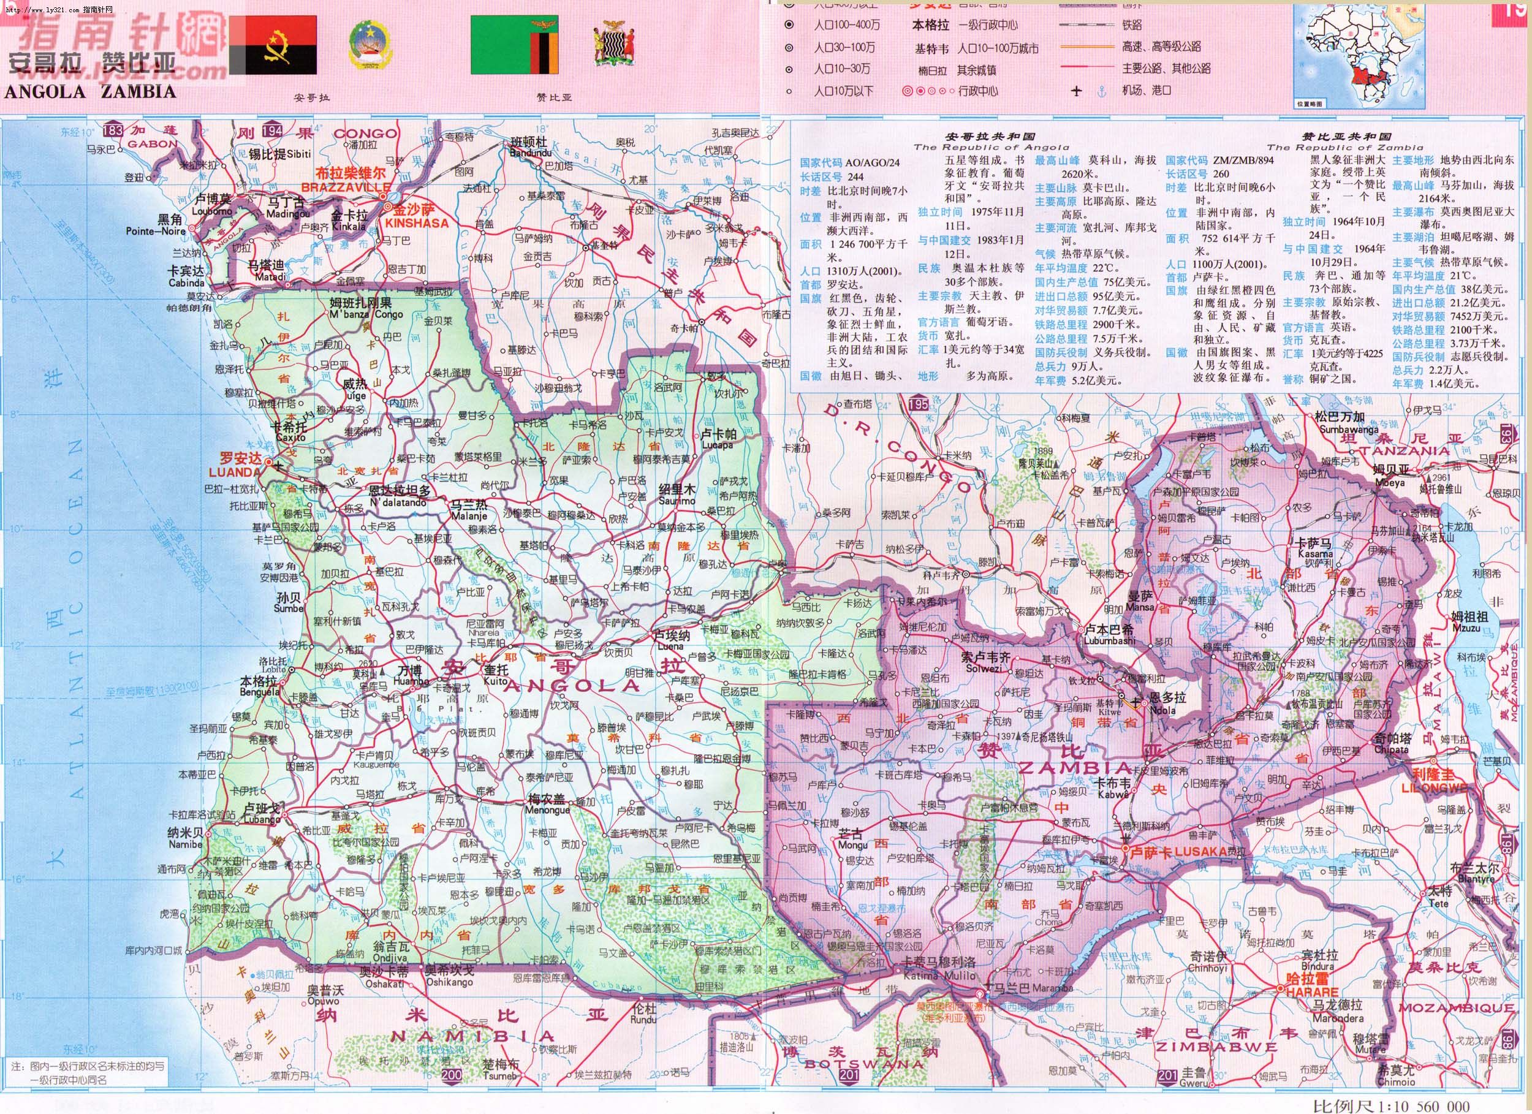Click the Zambia green flag
1532x1114 pixels.
point(514,45)
